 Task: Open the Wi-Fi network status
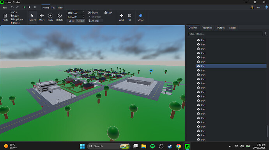point(236,146)
